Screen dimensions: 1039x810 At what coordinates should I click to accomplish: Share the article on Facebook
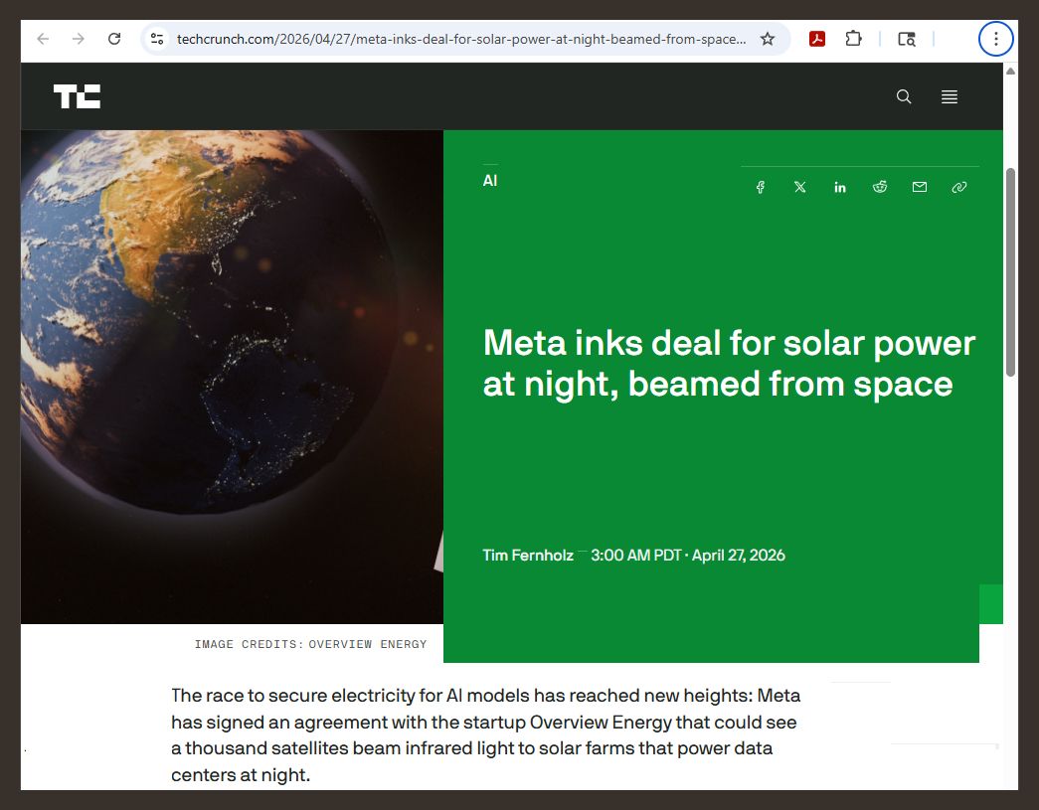point(760,187)
